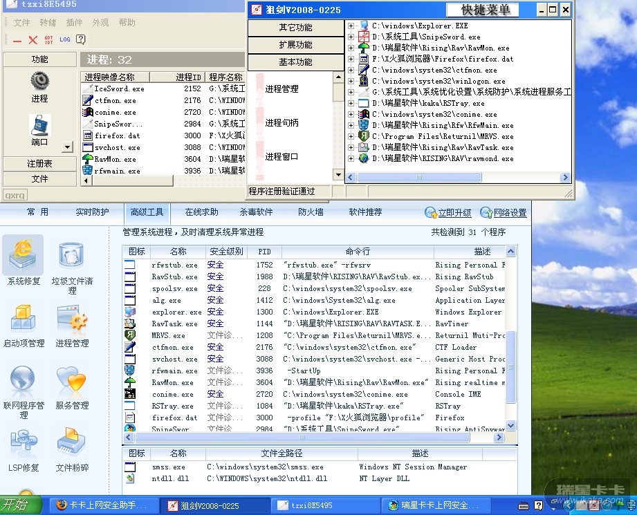Expand firefox.dat tree node

point(351,59)
